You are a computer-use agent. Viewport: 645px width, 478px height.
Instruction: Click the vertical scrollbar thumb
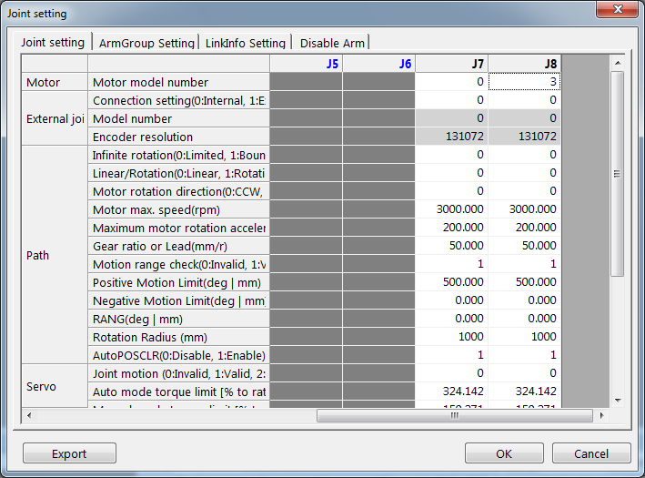(x=617, y=173)
